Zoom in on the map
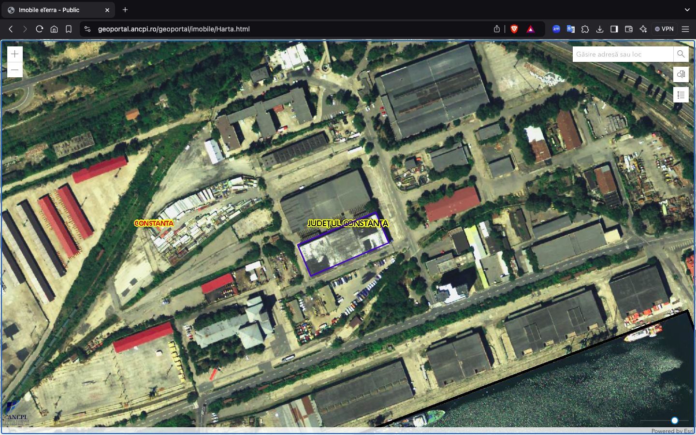This screenshot has height=435, width=696. [15, 54]
